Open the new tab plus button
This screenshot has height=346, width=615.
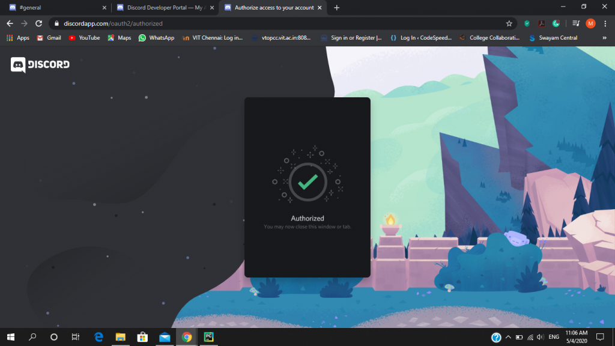[336, 8]
